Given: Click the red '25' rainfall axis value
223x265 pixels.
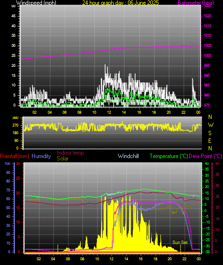Looking at the screenshot, I should click(x=18, y=178).
